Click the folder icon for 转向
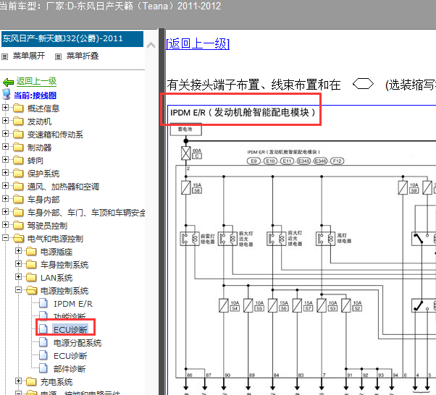 point(18,160)
